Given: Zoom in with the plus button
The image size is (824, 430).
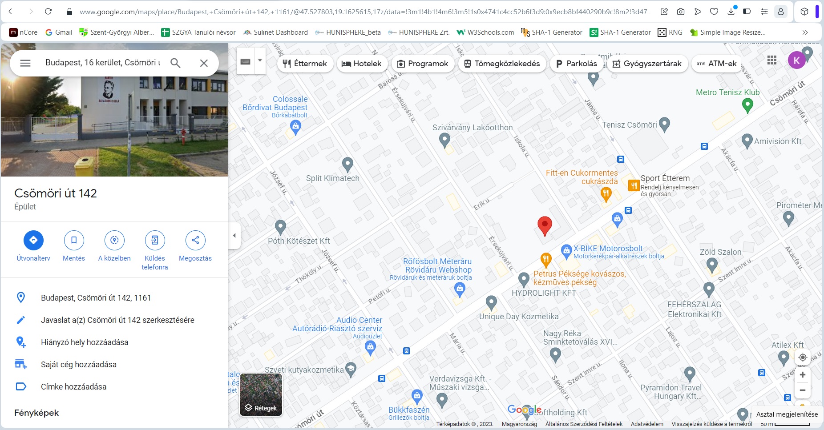Looking at the screenshot, I should (803, 375).
